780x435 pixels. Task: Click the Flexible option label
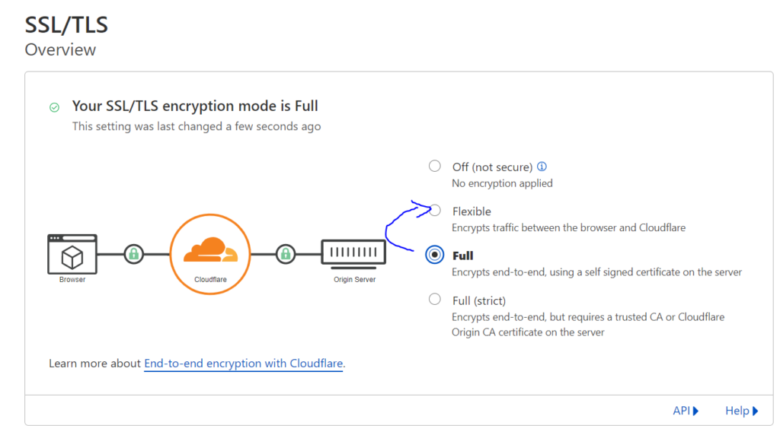coord(472,211)
